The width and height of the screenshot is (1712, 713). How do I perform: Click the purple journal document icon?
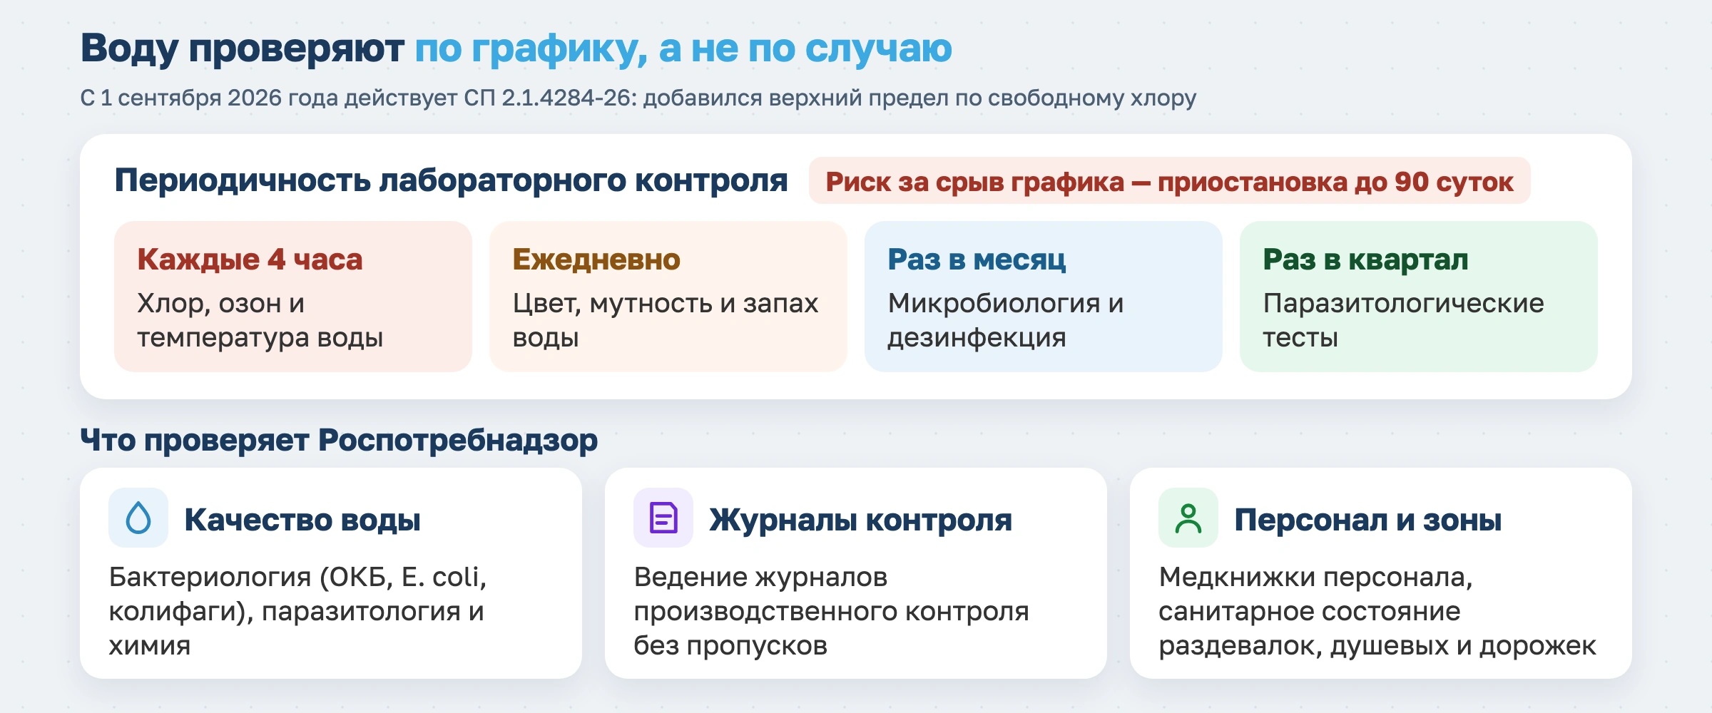[x=663, y=518]
